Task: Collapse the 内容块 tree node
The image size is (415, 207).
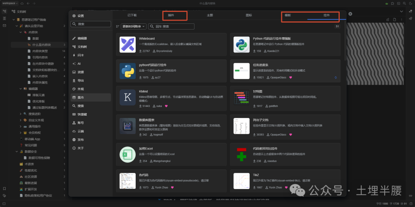Action: (21, 32)
